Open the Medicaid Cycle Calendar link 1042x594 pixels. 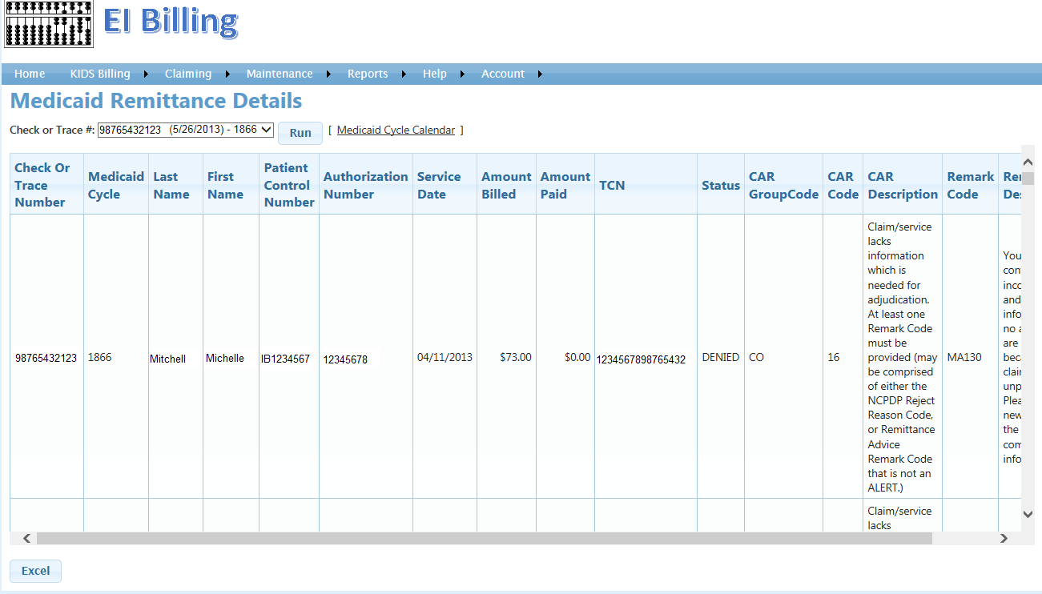pos(396,130)
